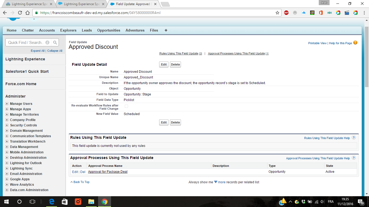Go to the Accounts tab
The height and width of the screenshot is (207, 369).
click(x=47, y=30)
